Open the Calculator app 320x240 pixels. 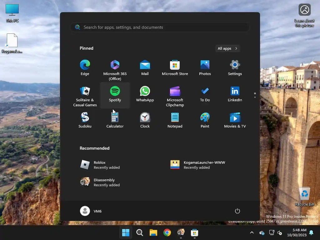point(115,121)
